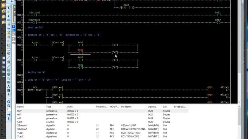Screen dimensions: 248x139
Task: Select the XButton2 digital in row
Action: 102,129
